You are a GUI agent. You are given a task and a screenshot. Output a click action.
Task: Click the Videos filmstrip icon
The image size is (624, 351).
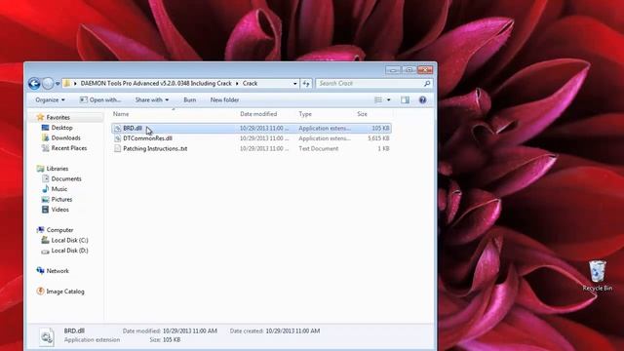pyautogui.click(x=46, y=210)
